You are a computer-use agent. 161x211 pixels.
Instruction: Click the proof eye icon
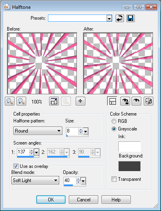[136, 101]
